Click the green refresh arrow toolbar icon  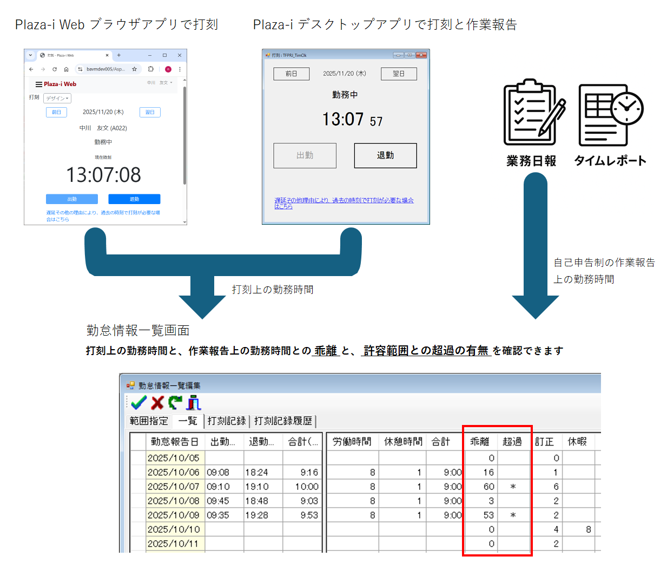(174, 402)
